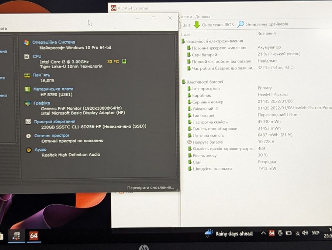Click the speaker icon beside Аудіо
The height and width of the screenshot is (250, 332).
click(29, 150)
